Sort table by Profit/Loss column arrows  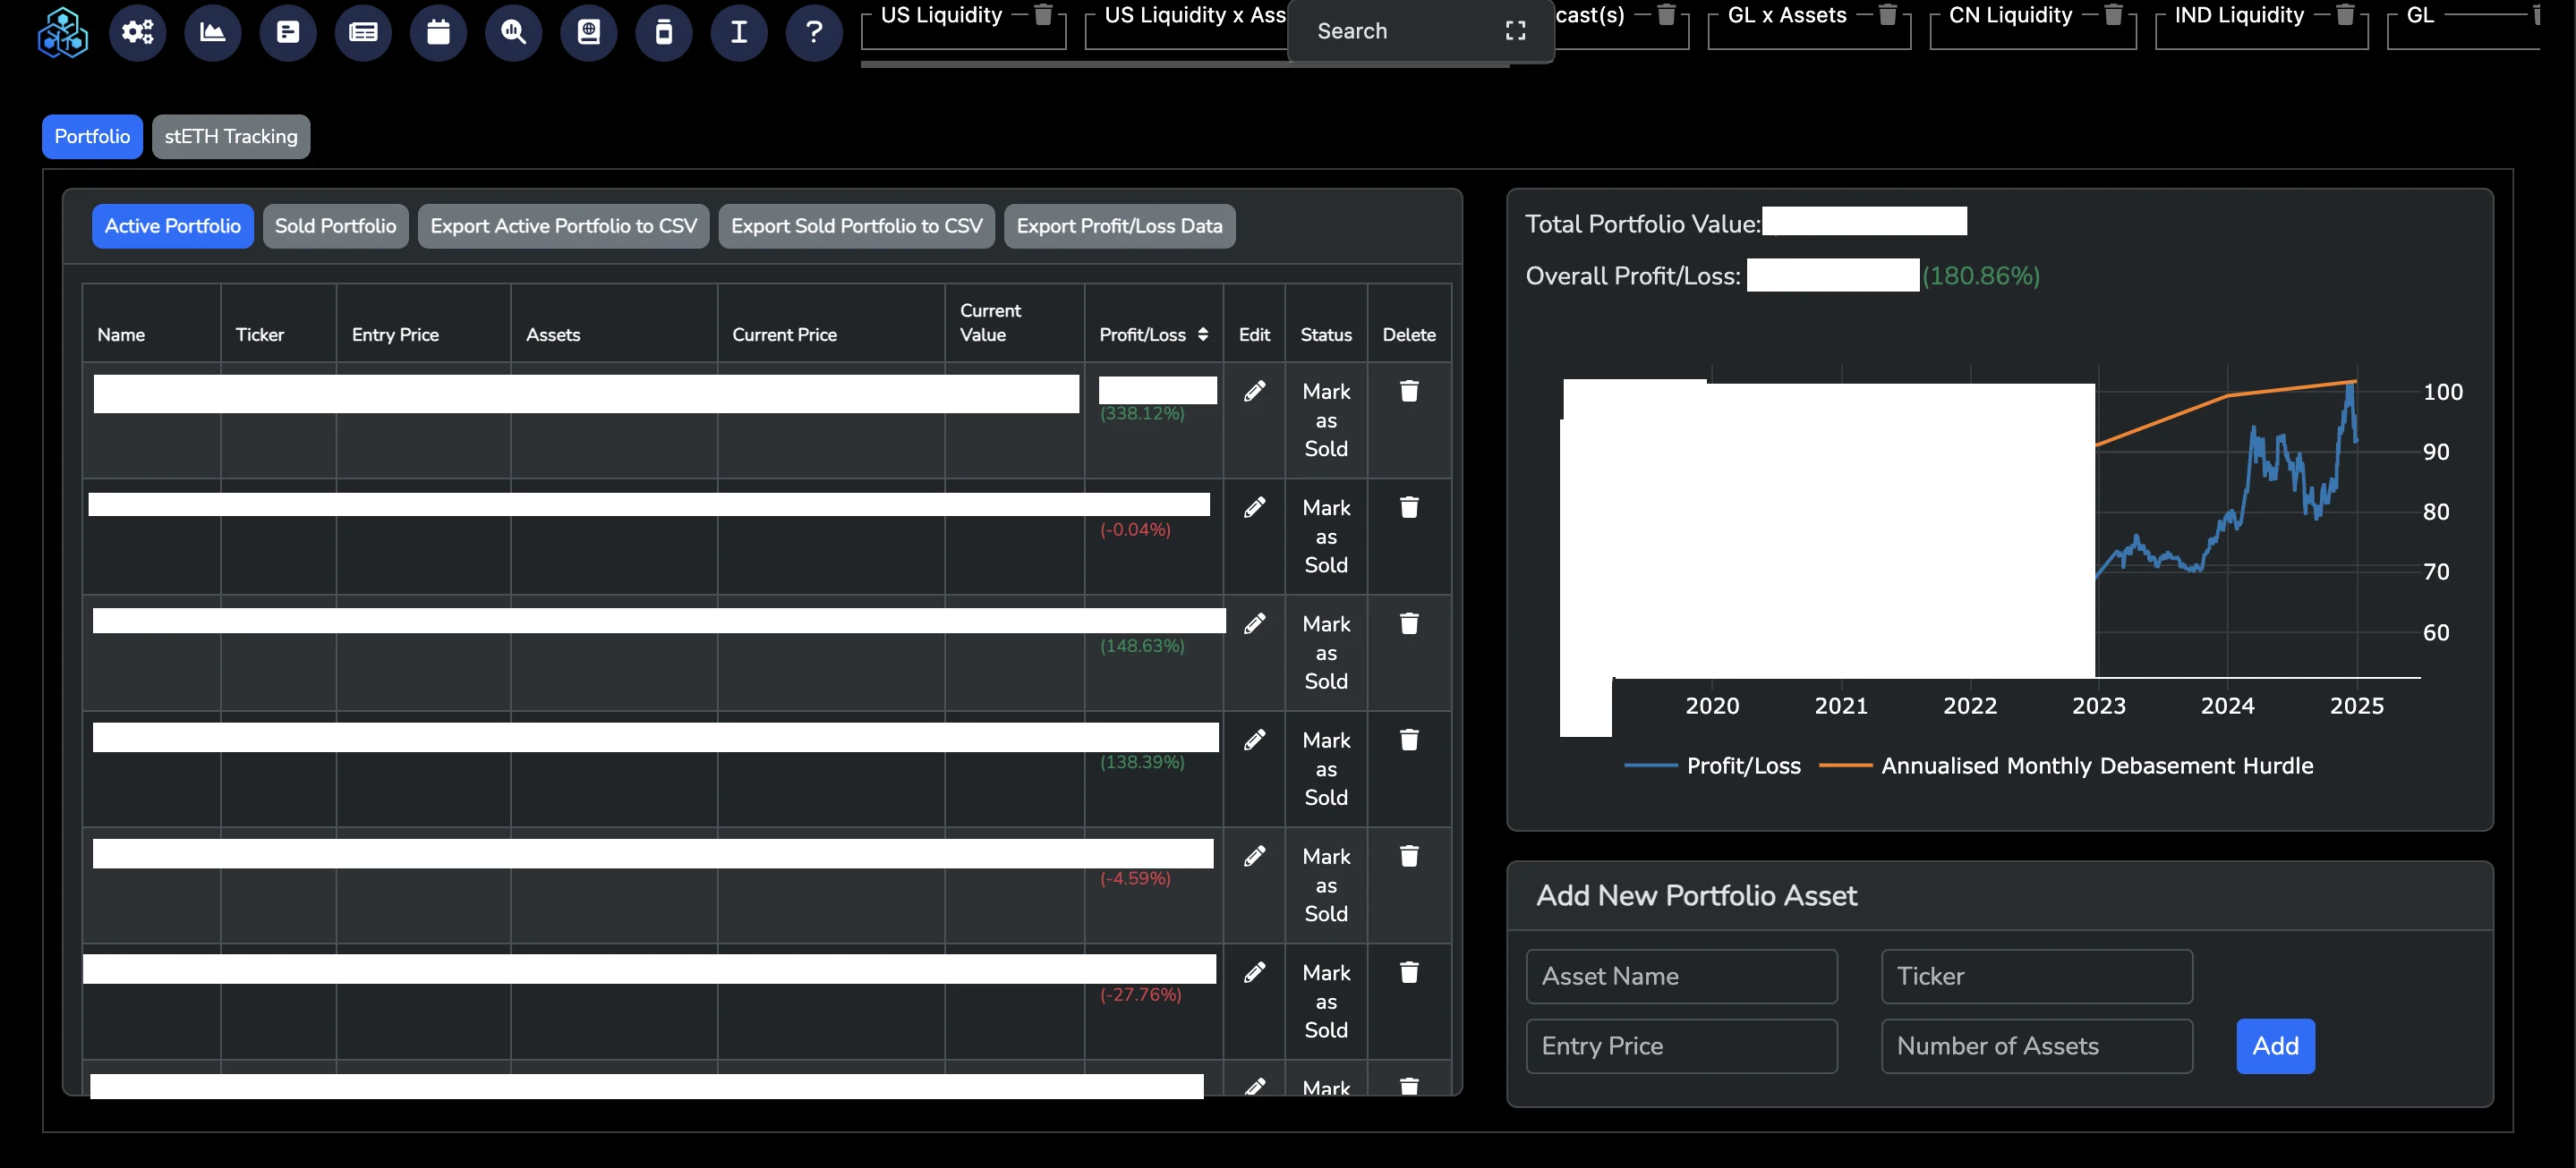pos(1202,334)
